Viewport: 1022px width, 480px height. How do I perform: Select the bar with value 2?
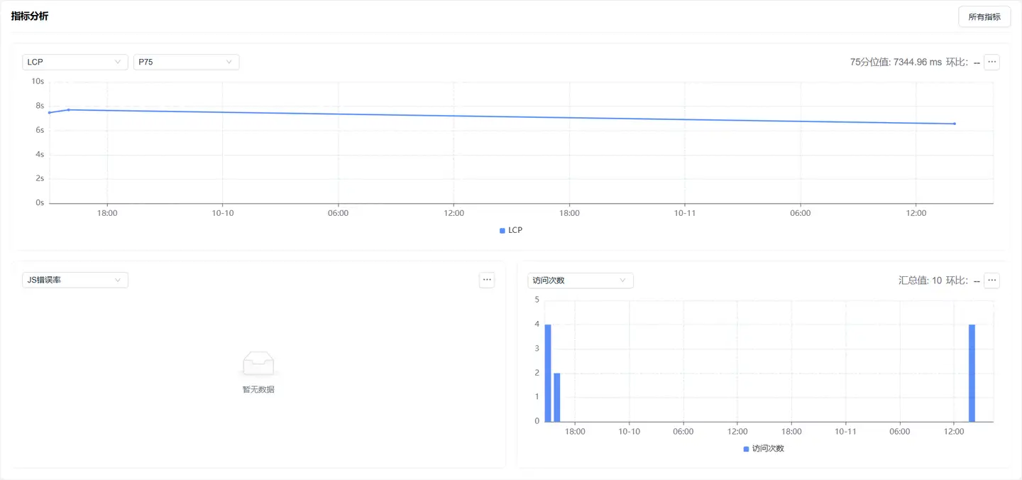[x=557, y=397]
